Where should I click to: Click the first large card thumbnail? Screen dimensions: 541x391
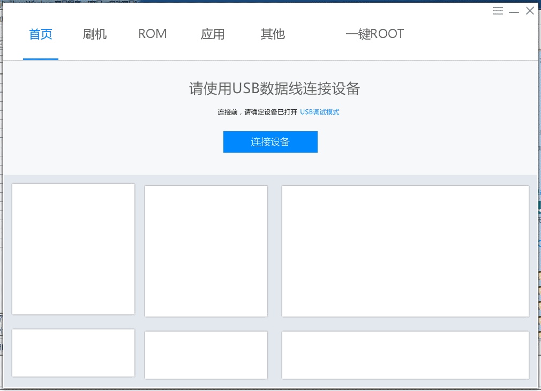[x=73, y=249]
